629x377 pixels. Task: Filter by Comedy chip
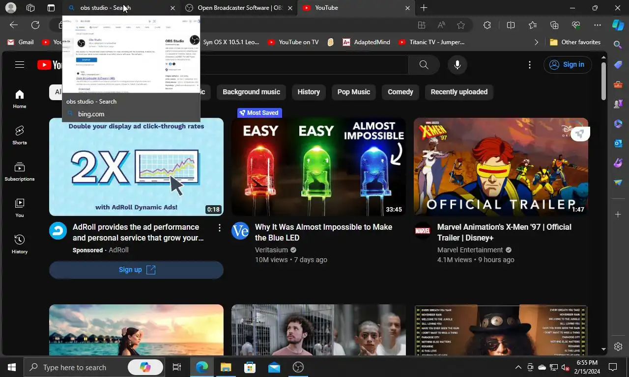coord(400,92)
